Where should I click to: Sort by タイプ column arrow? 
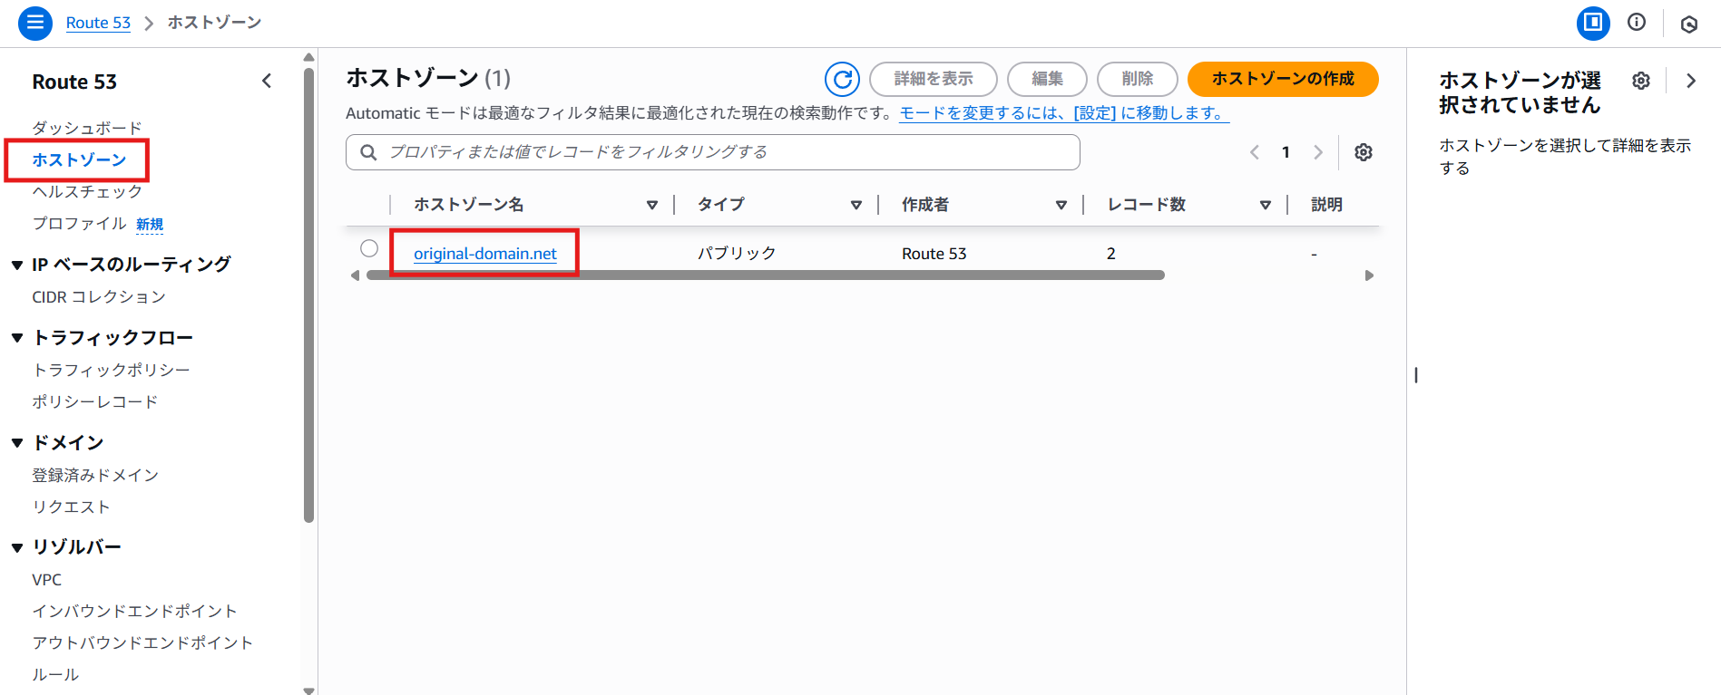point(856,205)
